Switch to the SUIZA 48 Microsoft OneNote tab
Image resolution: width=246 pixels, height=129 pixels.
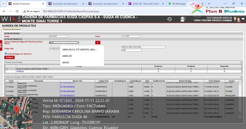(x=146, y=4)
